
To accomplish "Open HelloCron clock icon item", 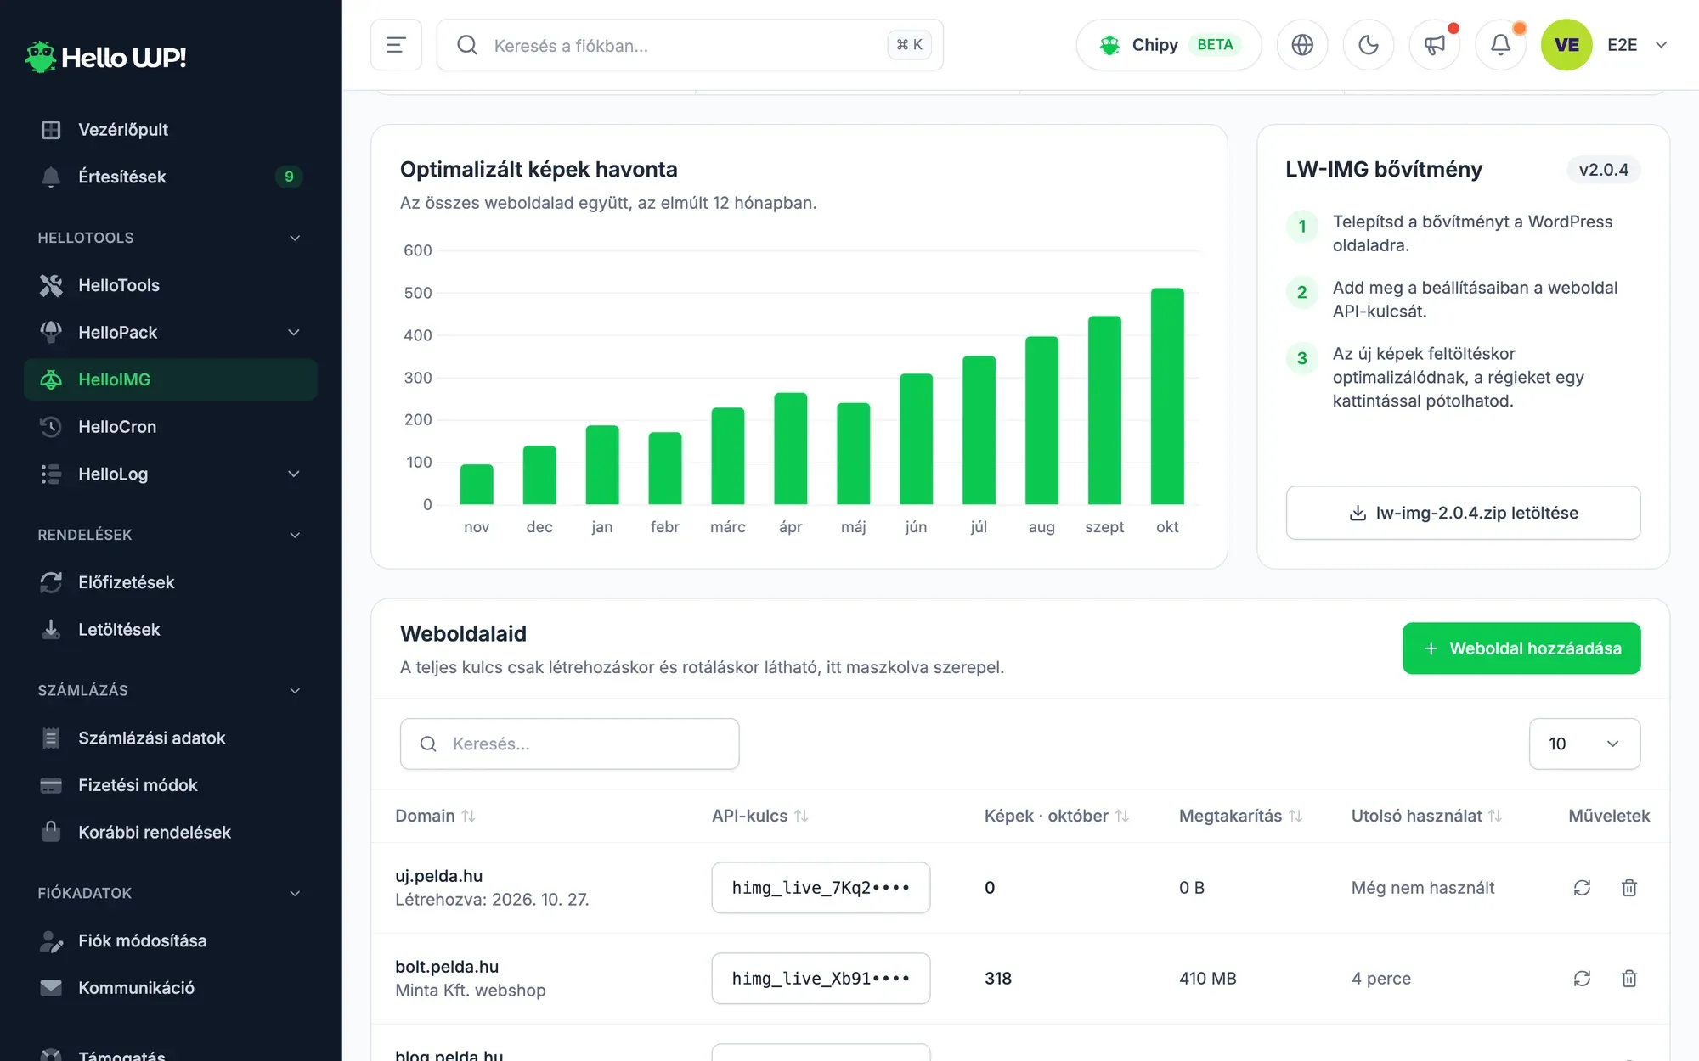I will click(51, 427).
